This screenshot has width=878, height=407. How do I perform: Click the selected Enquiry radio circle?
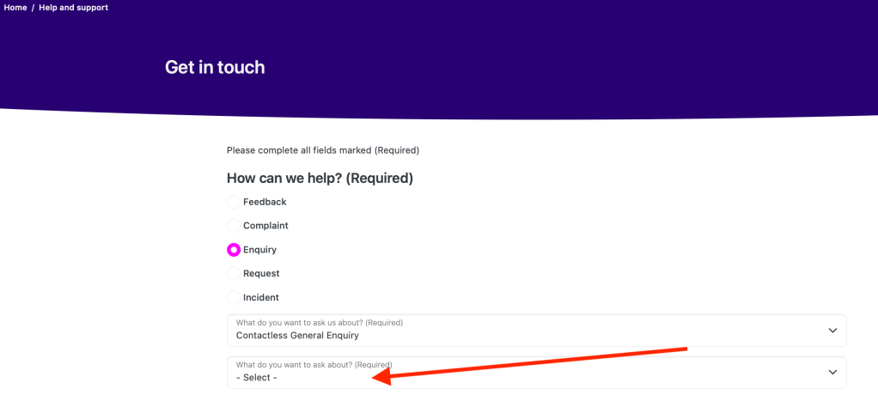pyautogui.click(x=234, y=250)
